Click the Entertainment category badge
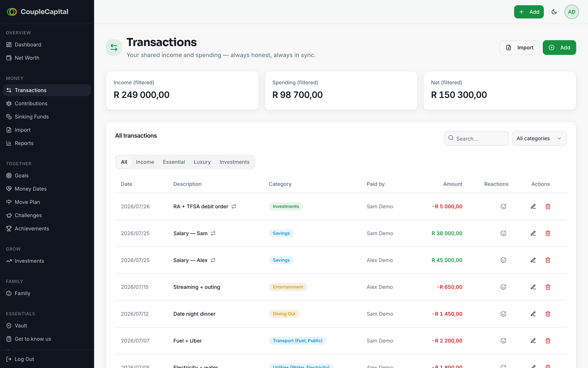 point(288,287)
